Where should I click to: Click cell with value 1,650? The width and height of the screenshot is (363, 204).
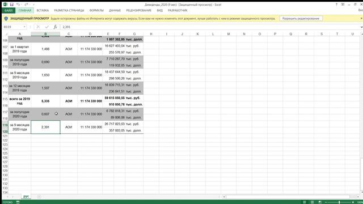click(45, 75)
